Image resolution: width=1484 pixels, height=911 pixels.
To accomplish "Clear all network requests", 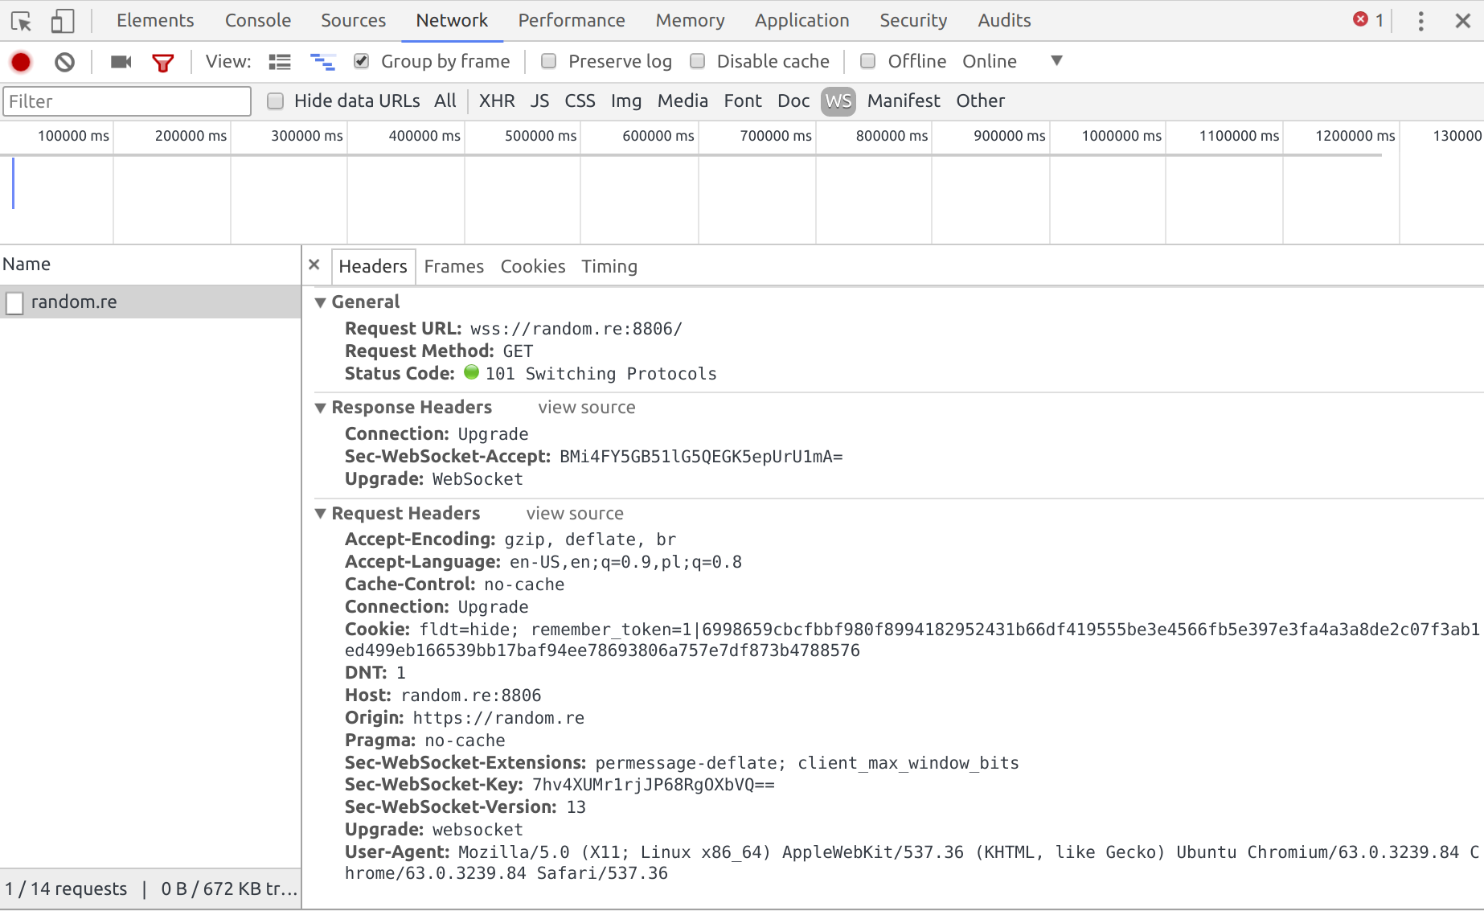I will (x=64, y=61).
